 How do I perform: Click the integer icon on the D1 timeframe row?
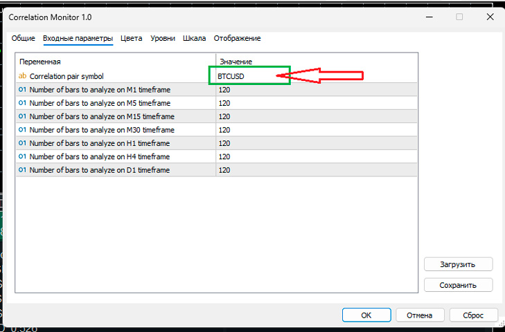click(22, 170)
